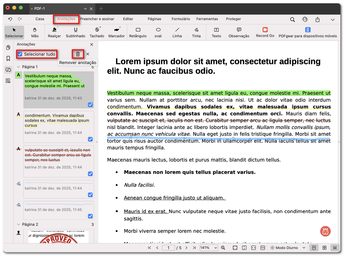344x256 pixels.
Task: Select the Observação comment tool
Action: (x=239, y=33)
